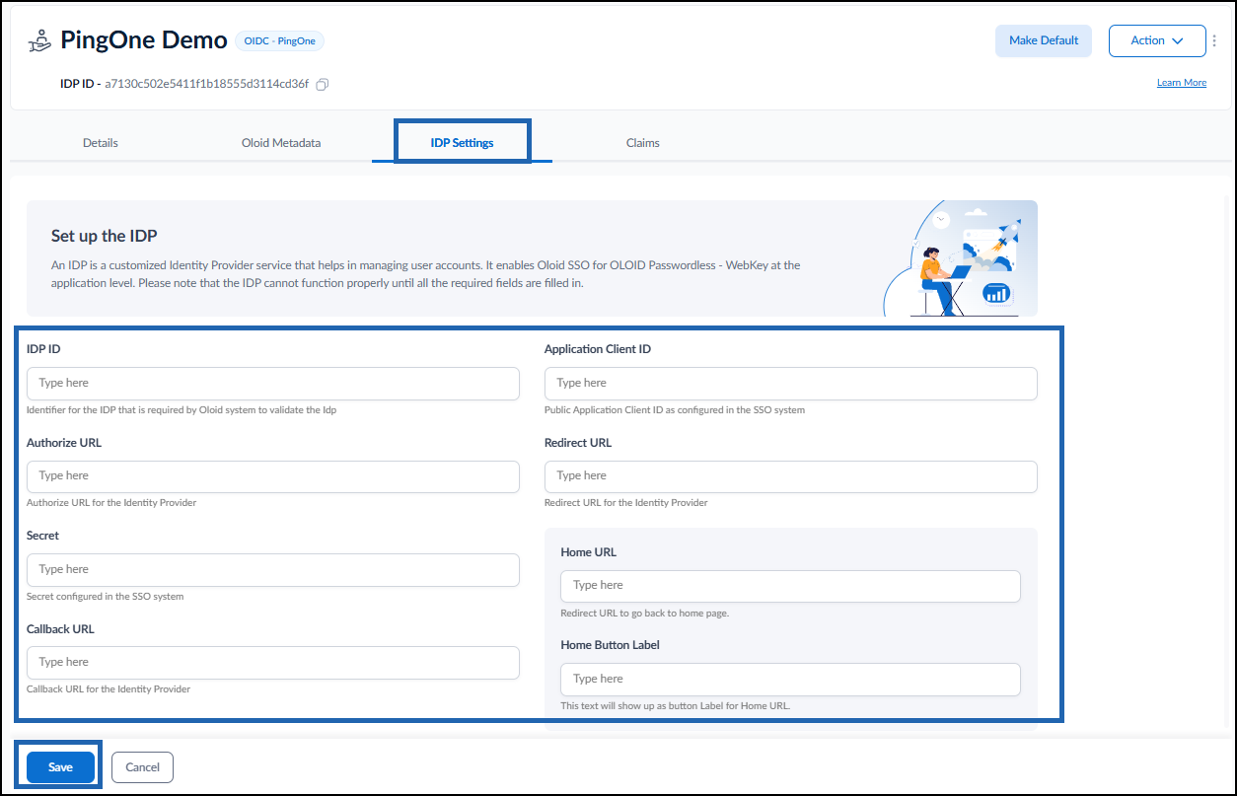Click the Home URL text field
Image resolution: width=1237 pixels, height=796 pixels.
790,586
